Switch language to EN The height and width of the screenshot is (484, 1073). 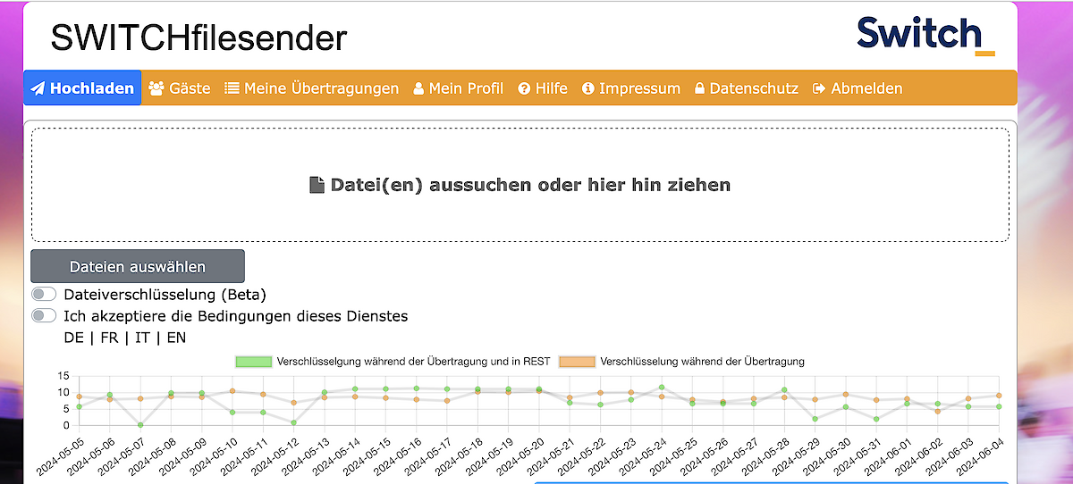point(176,338)
